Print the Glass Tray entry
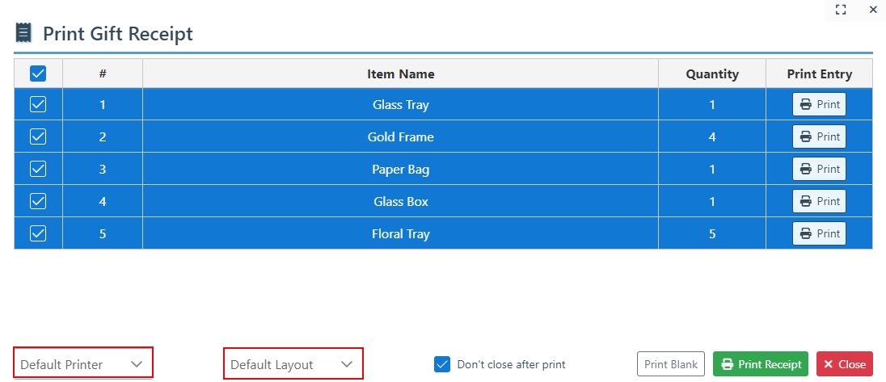The image size is (886, 382). (x=819, y=105)
